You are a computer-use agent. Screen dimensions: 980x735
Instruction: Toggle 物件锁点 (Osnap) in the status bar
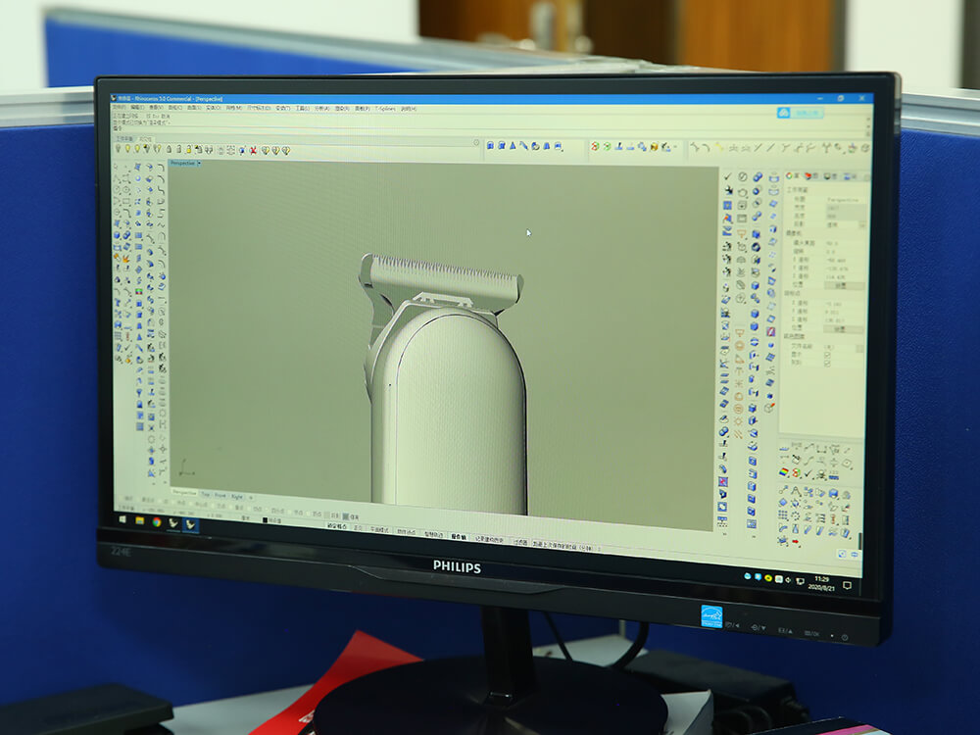click(x=407, y=532)
